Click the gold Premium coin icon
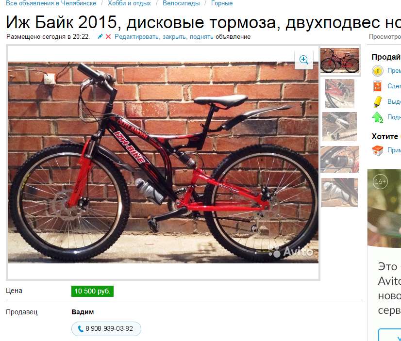401x341 pixels. tap(378, 71)
